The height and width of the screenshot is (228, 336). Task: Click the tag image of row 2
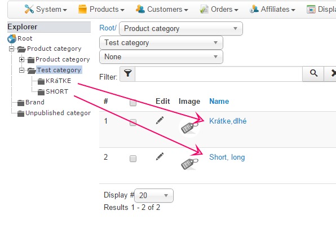189,164
